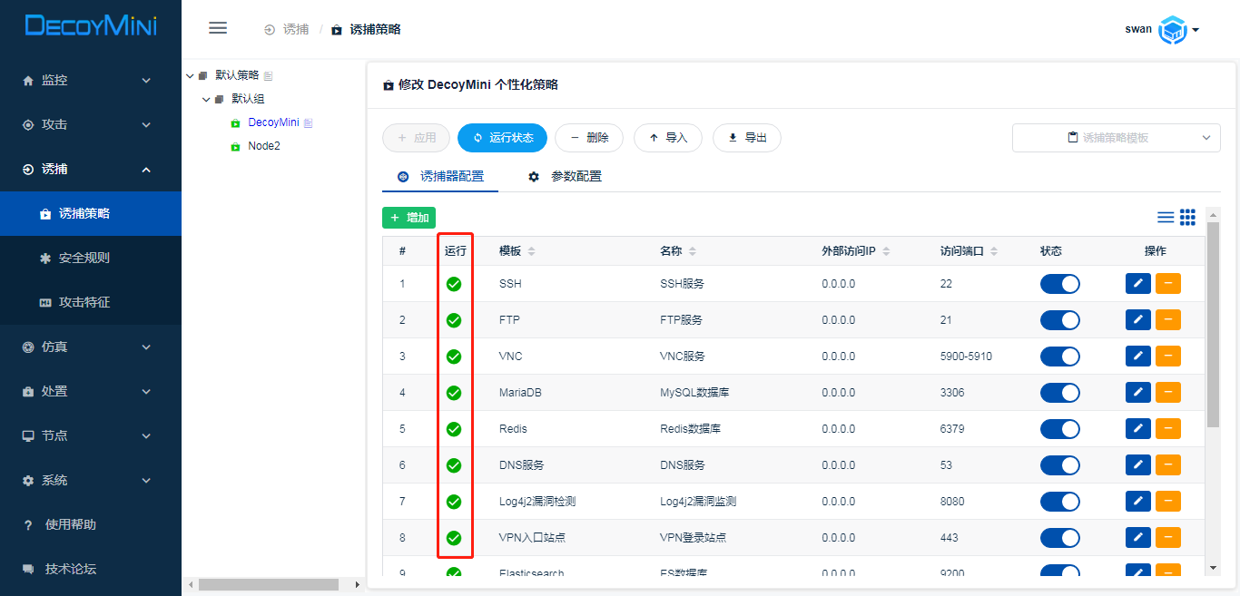This screenshot has width=1240, height=596.
Task: Disable the SSH service status toggle
Action: tap(1059, 284)
